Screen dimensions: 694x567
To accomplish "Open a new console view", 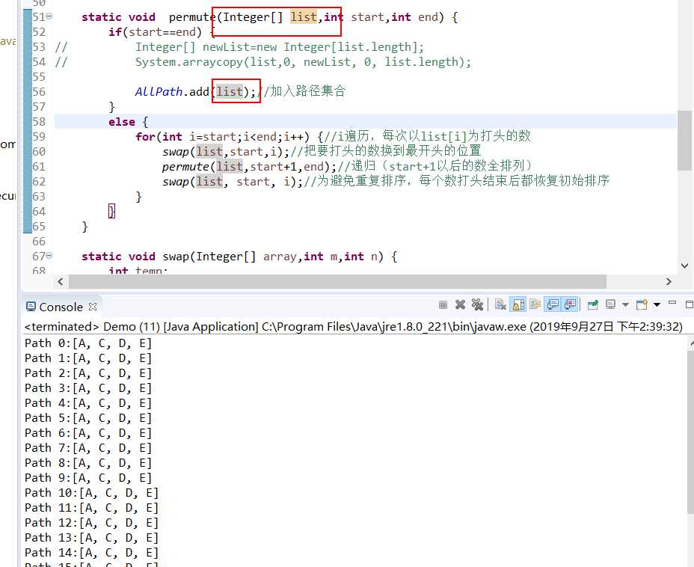I will (x=642, y=304).
